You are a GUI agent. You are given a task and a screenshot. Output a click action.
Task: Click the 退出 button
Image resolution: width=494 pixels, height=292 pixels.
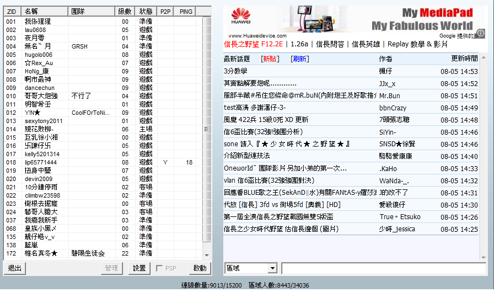point(15,268)
